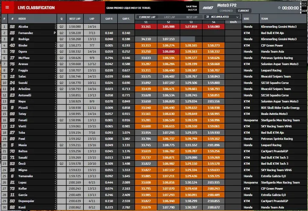This screenshot has width=308, height=211.
Task: Click the checkered flag in Binder's row
Action: (56, 46)
